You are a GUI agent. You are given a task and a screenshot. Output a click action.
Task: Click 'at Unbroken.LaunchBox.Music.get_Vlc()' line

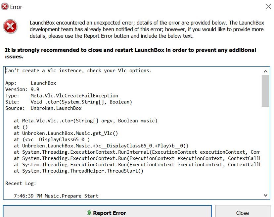[66, 134]
